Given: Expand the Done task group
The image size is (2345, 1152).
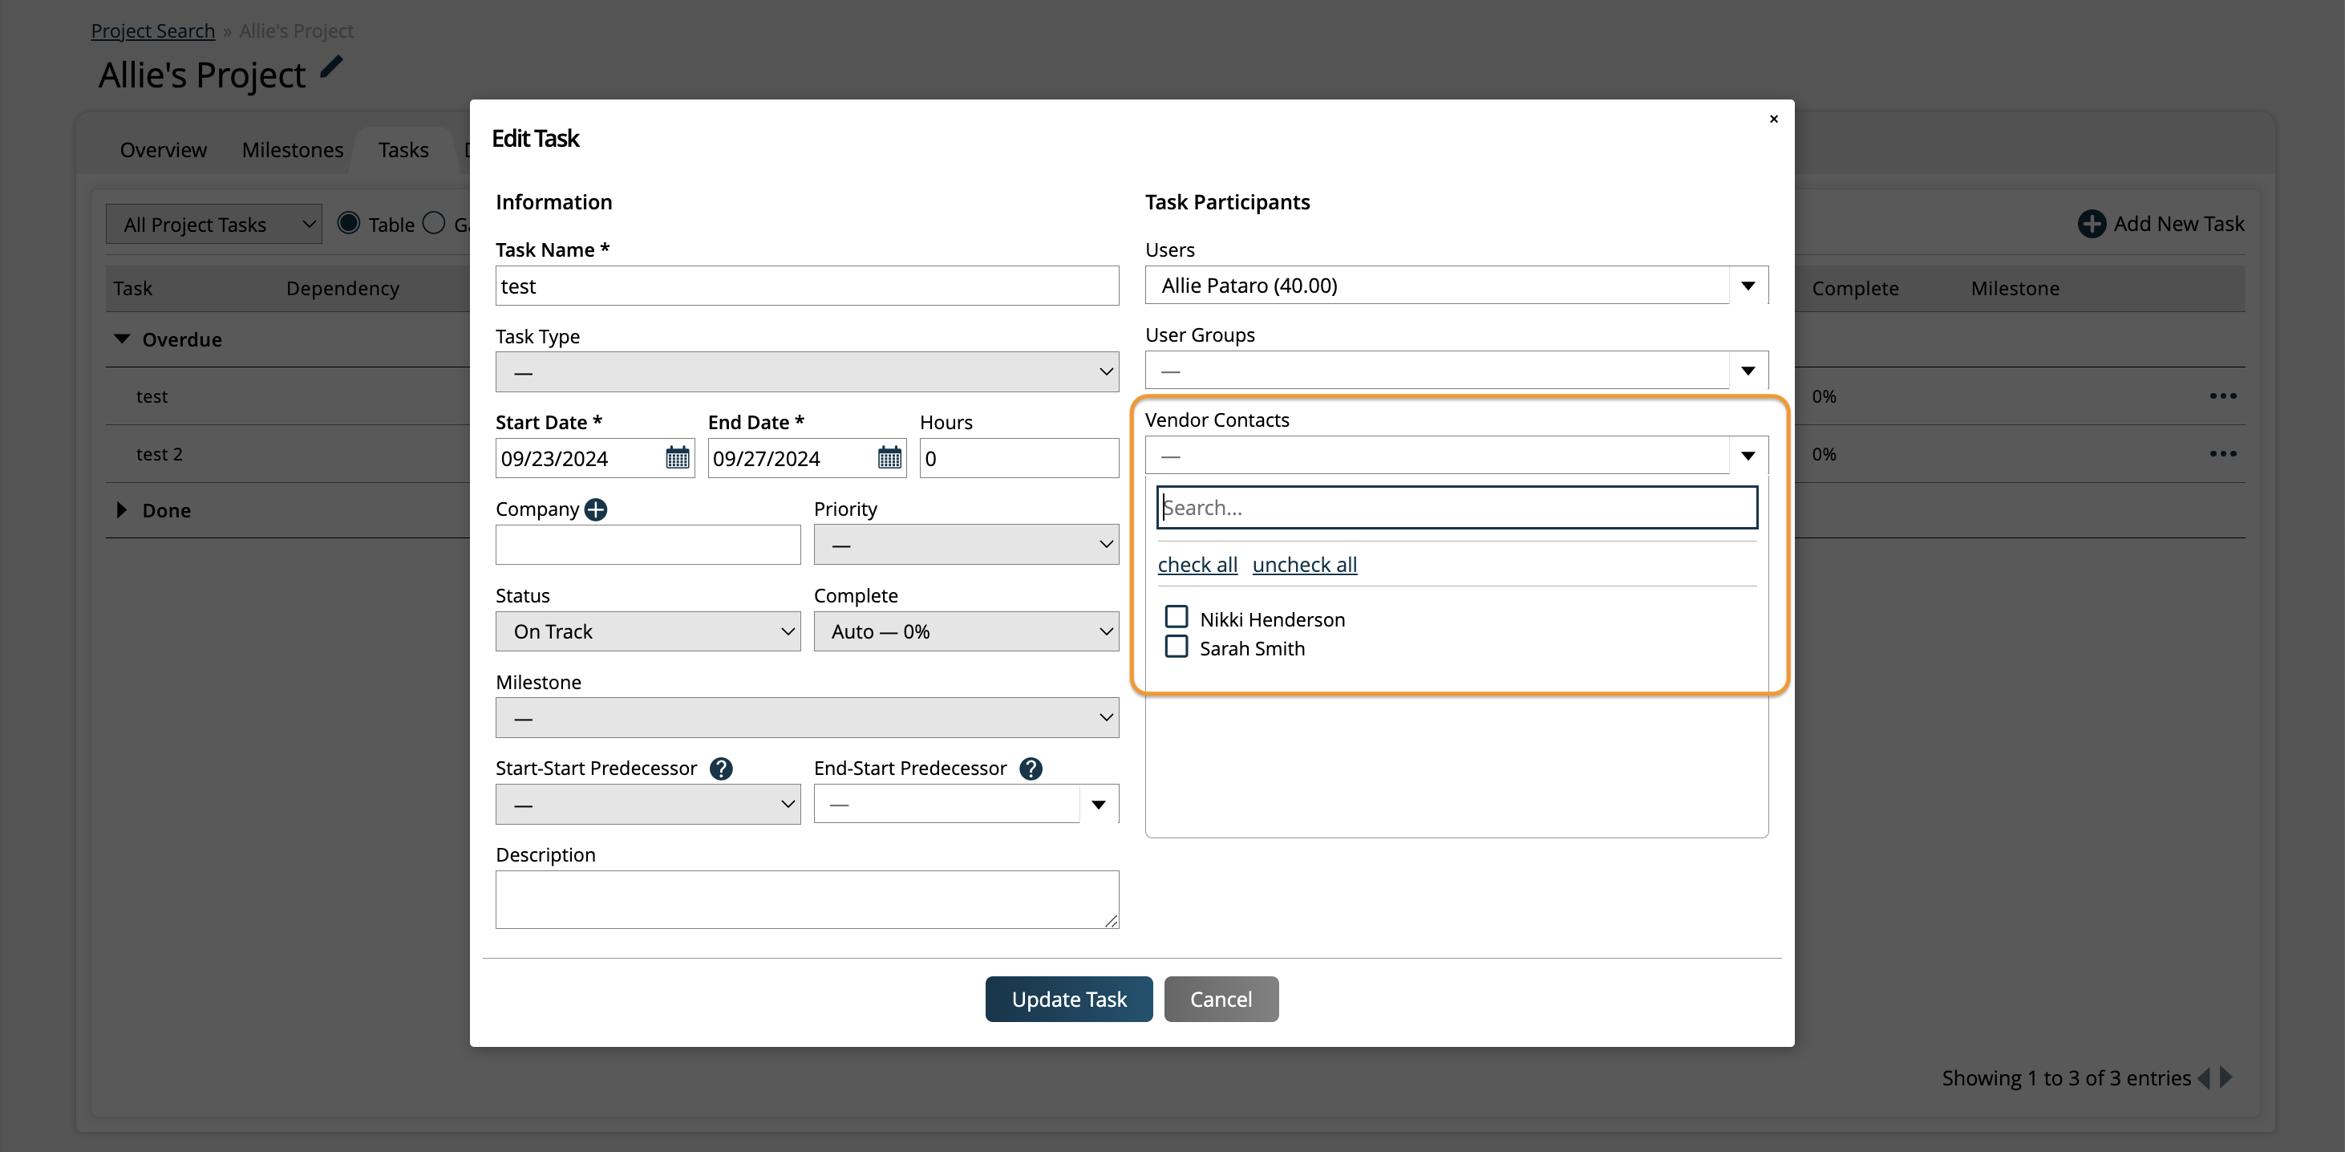Looking at the screenshot, I should tap(121, 510).
